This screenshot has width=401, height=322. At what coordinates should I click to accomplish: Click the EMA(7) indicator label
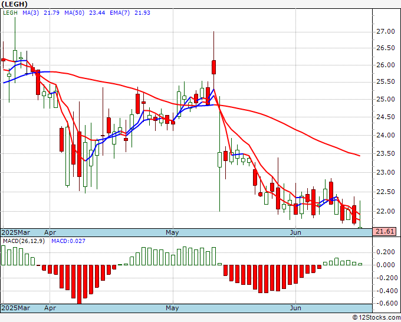pyautogui.click(x=120, y=12)
